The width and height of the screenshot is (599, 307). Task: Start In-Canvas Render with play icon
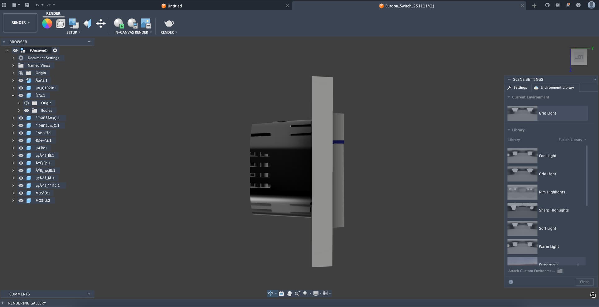119,23
